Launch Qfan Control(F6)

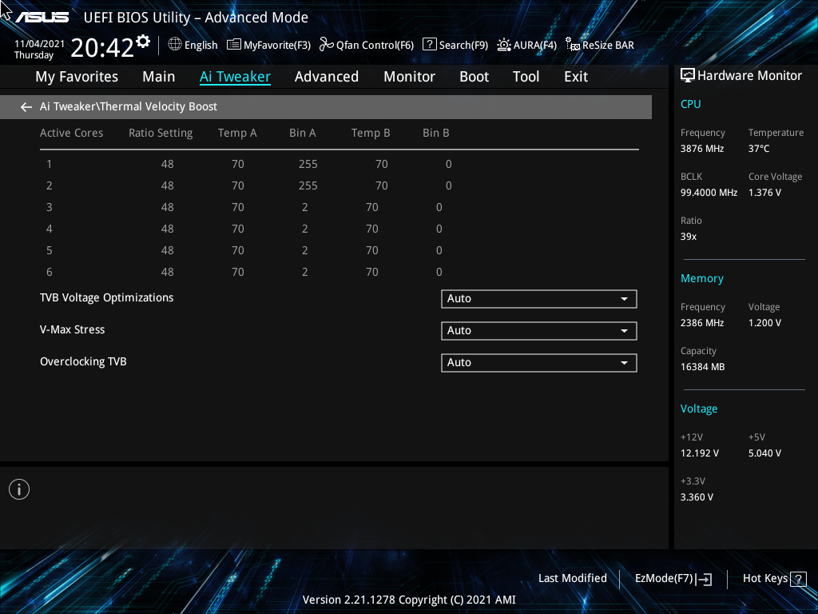(366, 45)
